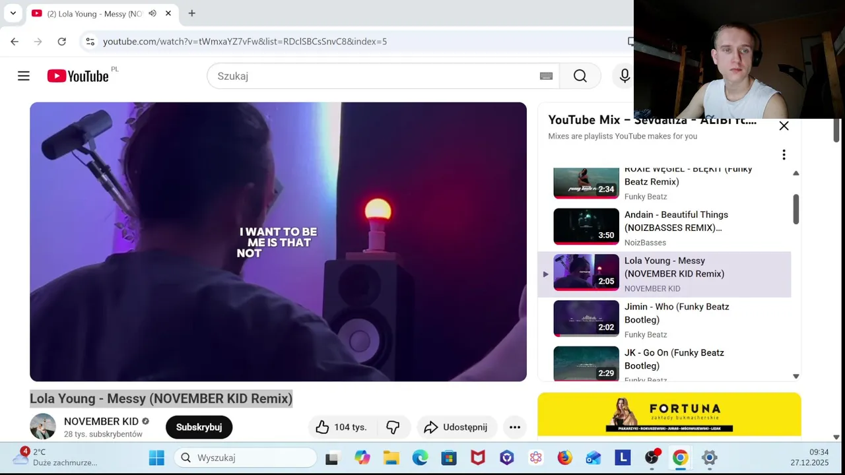This screenshot has height=475, width=845.
Task: Open the Task View icon in the taskbar
Action: tap(332, 458)
